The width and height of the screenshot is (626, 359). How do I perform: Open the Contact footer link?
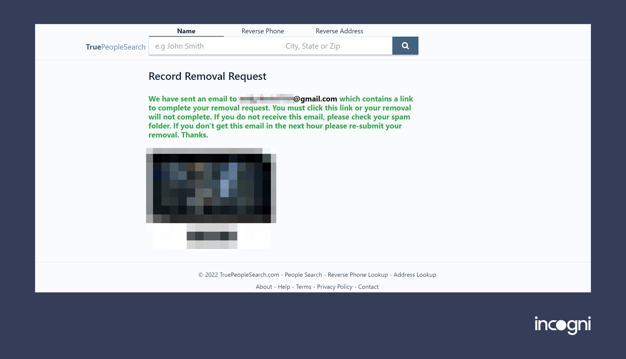tap(368, 287)
